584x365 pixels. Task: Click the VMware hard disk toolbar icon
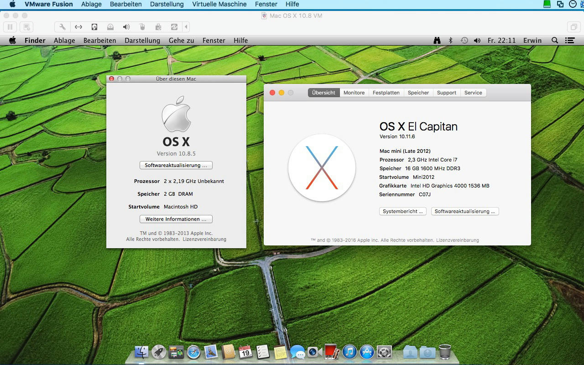[94, 27]
